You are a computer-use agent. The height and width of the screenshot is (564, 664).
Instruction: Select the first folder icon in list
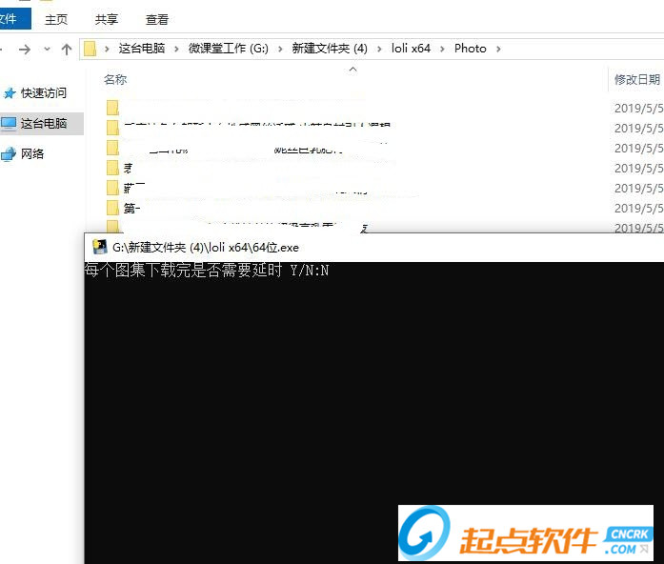pos(112,108)
